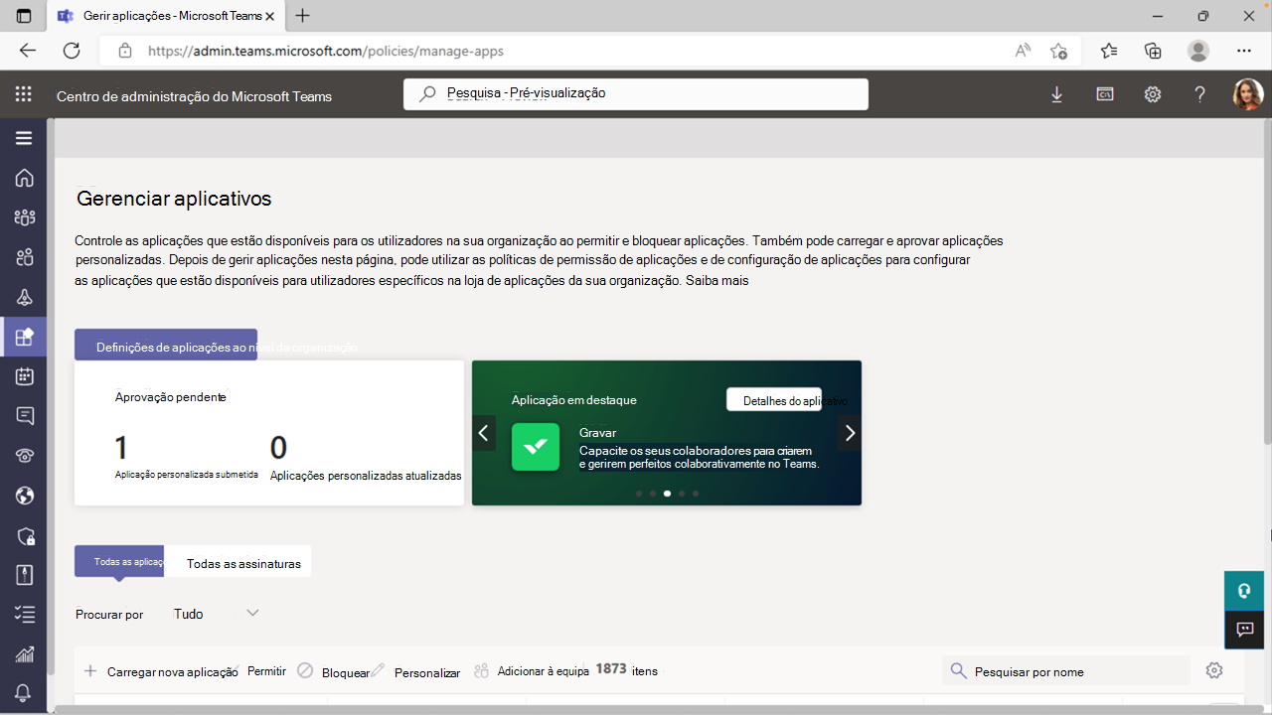The width and height of the screenshot is (1272, 715).
Task: Expand the hamburger navigation menu
Action: point(24,138)
